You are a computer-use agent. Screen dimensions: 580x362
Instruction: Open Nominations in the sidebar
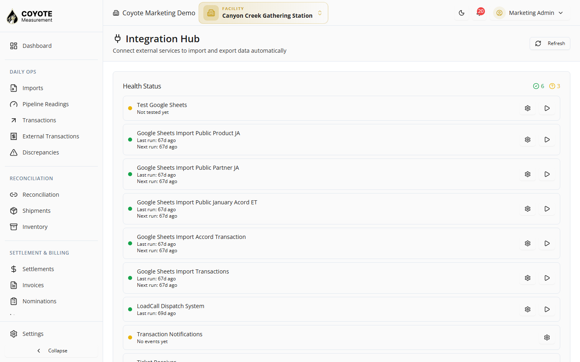click(51, 301)
